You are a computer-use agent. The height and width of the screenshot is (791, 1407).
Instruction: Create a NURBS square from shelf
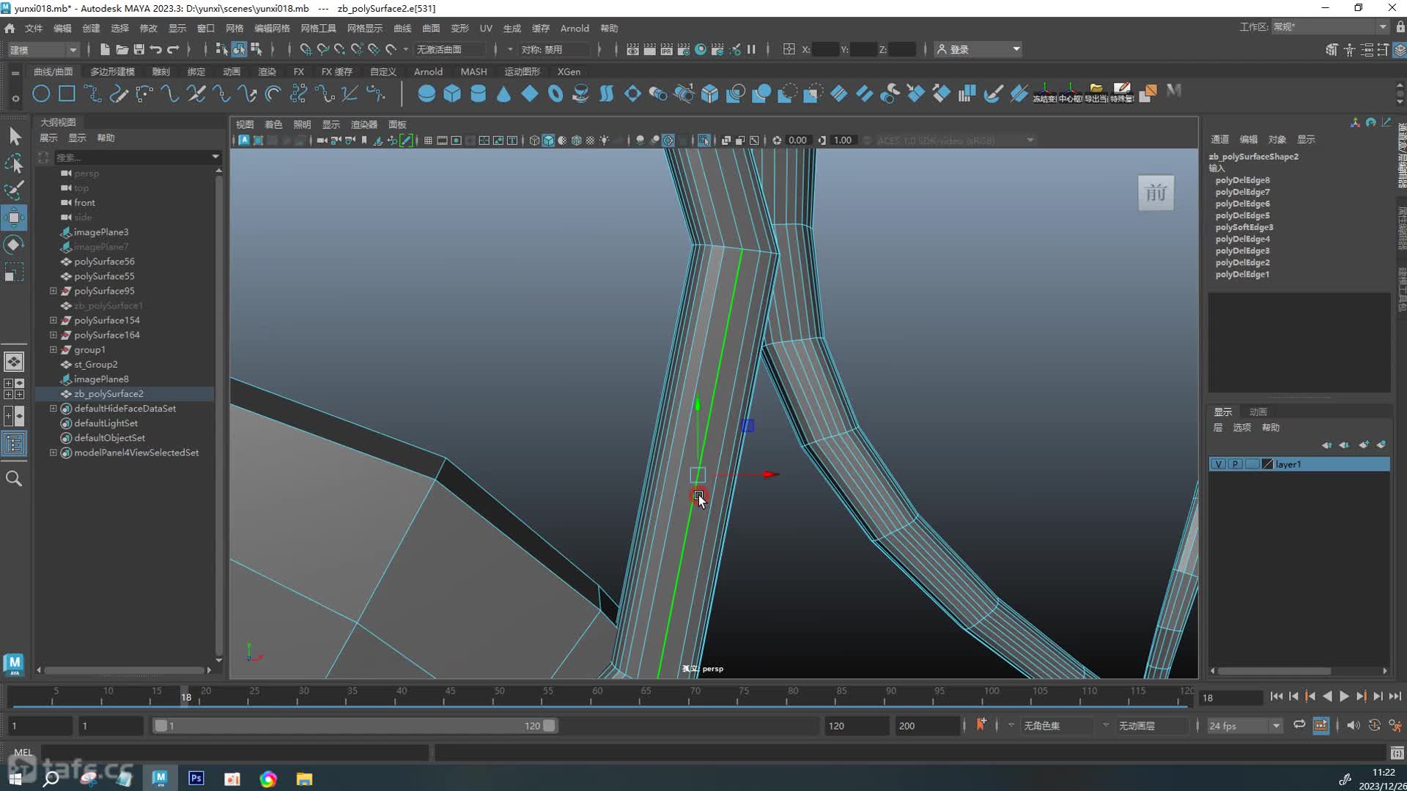pyautogui.click(x=67, y=93)
